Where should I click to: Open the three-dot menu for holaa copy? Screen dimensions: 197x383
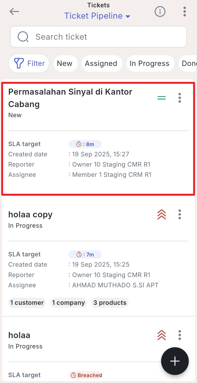coord(180,214)
